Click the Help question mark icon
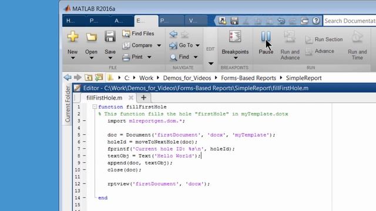Image resolution: width=376 pixels, height=211 pixels. (x=316, y=21)
